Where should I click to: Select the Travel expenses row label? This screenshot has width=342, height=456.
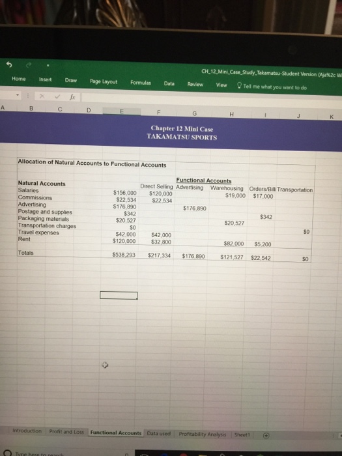38,233
